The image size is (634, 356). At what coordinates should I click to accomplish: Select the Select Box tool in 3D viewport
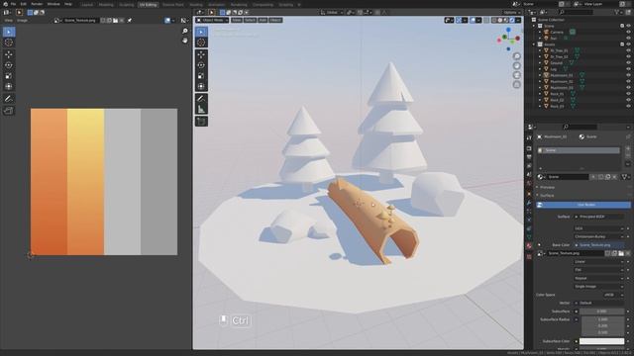coord(201,32)
